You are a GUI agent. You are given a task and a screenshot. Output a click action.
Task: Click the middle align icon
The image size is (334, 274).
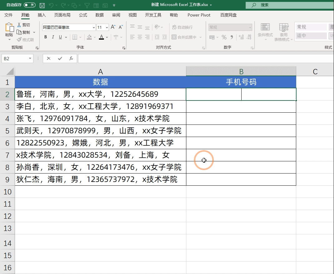click(140, 27)
